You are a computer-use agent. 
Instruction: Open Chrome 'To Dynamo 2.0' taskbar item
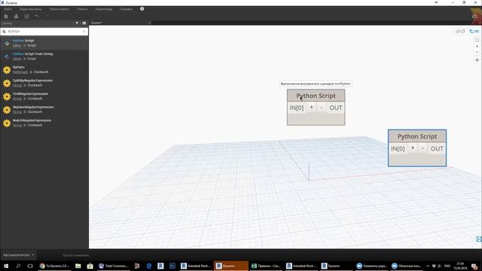[x=55, y=266]
